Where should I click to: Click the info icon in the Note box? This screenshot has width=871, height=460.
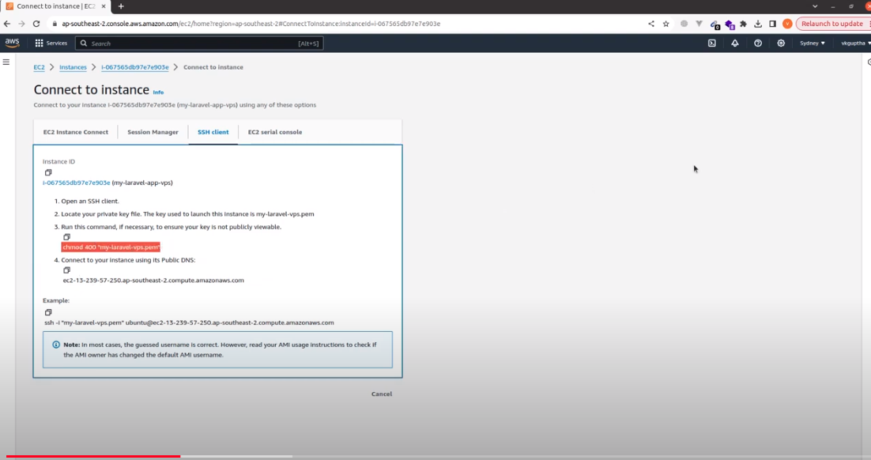tap(56, 345)
